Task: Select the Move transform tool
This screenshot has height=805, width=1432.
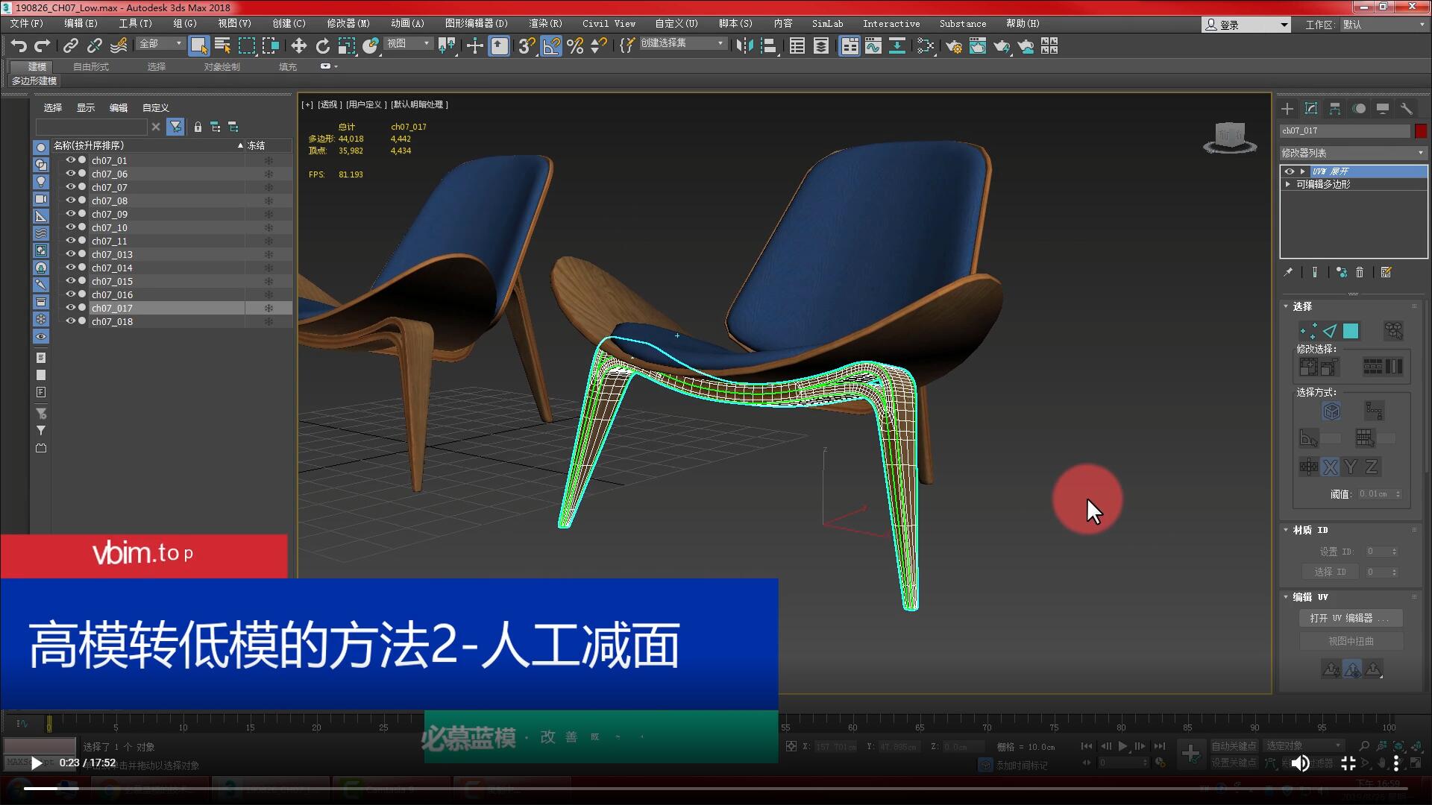Action: point(298,46)
